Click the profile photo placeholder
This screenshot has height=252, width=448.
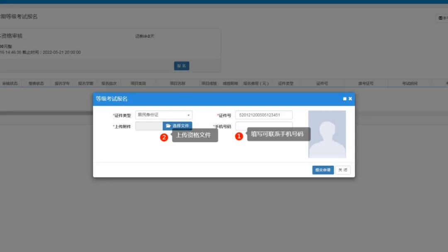coord(327,134)
